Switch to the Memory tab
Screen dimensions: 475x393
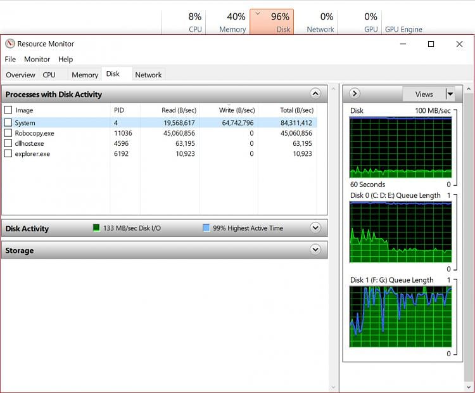click(x=85, y=75)
